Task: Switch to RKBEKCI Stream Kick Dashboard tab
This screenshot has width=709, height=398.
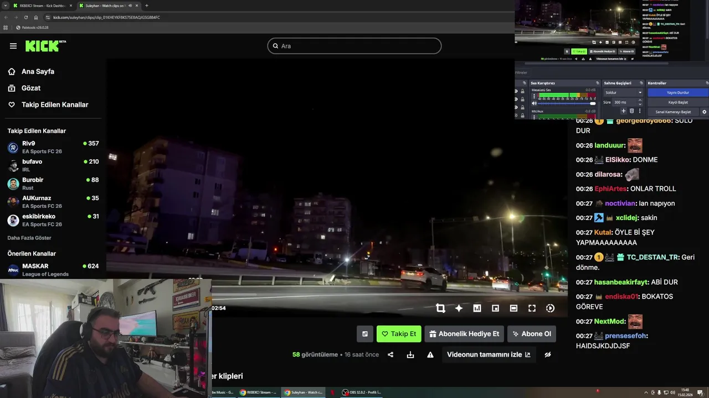Action: click(43, 6)
